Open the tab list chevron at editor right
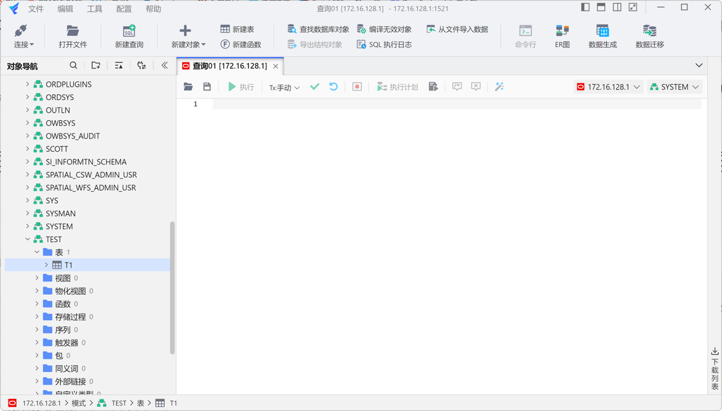Viewport: 722px width, 411px height. 699,66
